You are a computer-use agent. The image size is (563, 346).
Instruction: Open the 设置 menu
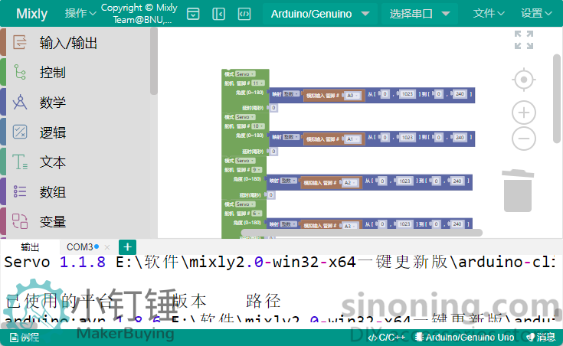pyautogui.click(x=536, y=14)
